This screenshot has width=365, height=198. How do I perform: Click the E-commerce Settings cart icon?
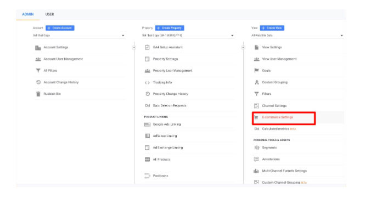[256, 117]
